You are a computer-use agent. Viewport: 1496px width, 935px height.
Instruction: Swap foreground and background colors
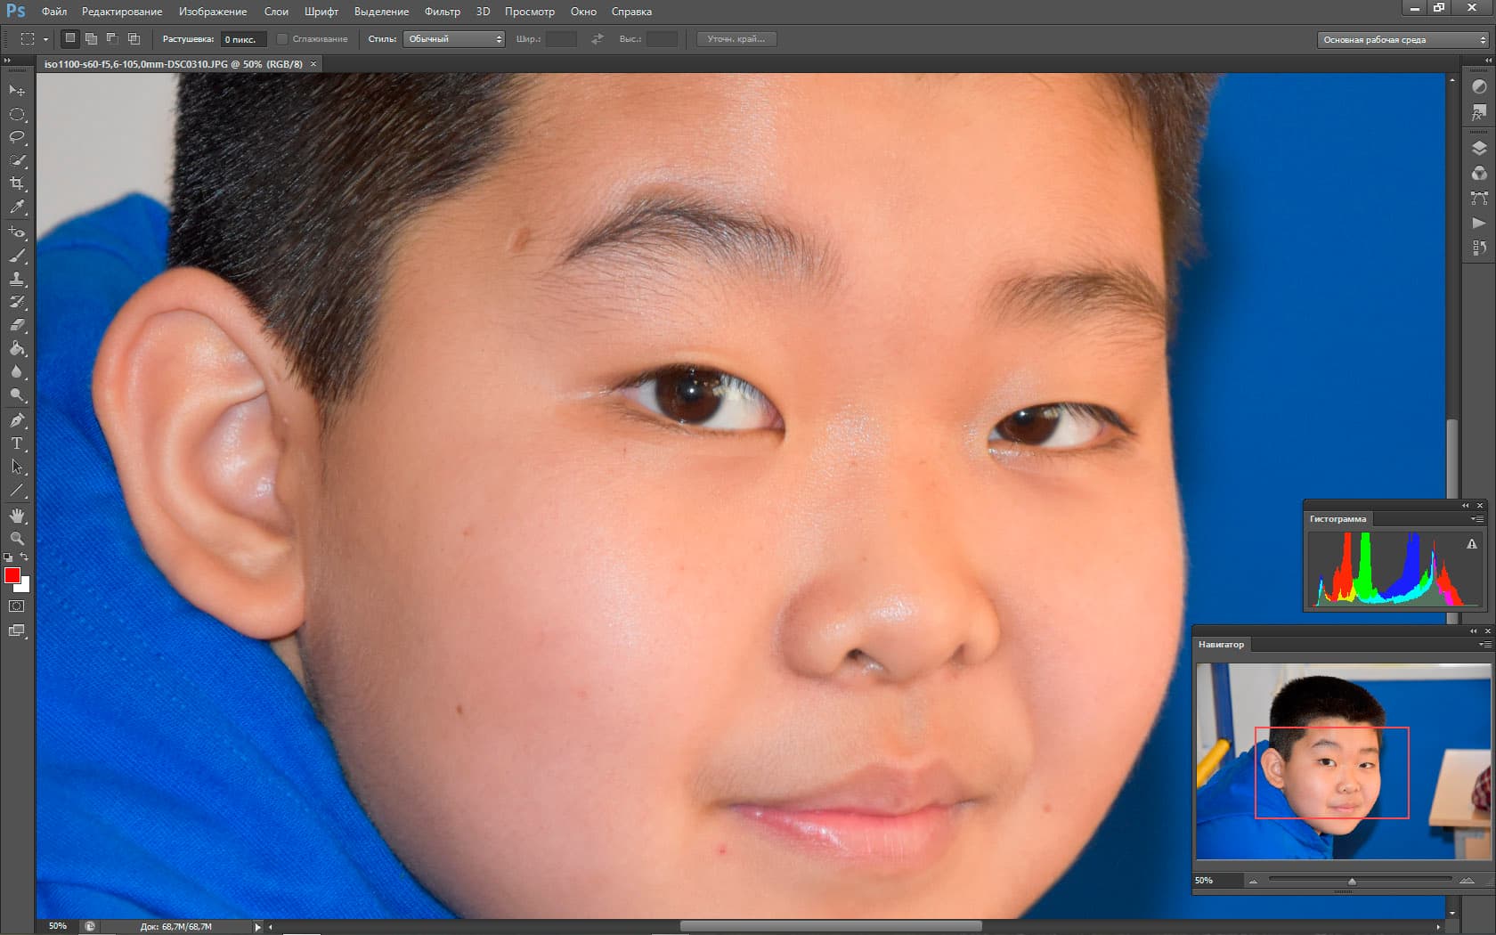click(x=25, y=557)
